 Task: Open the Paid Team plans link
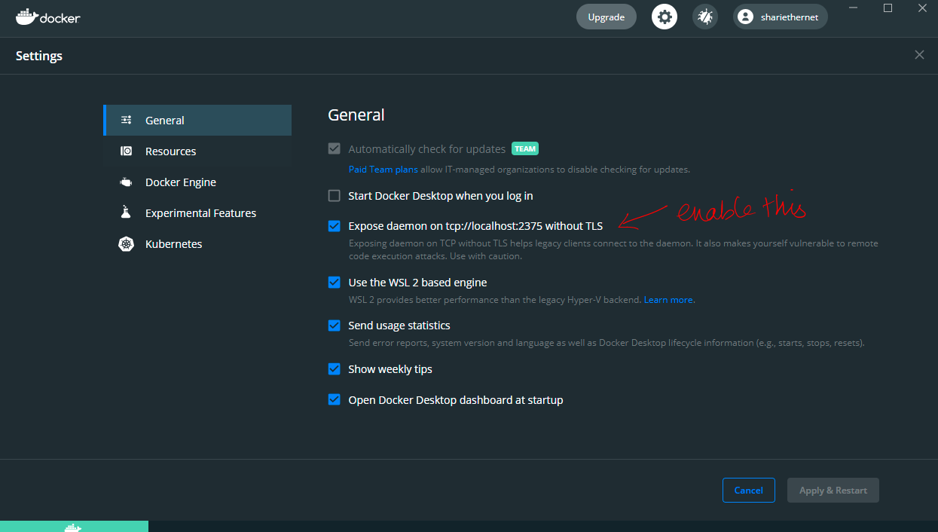[x=383, y=170]
